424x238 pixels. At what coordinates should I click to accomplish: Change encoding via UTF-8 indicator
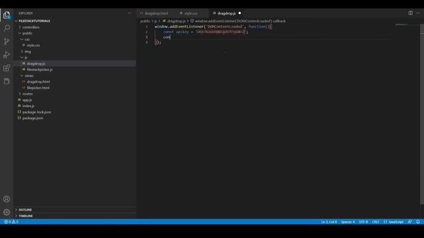363,221
